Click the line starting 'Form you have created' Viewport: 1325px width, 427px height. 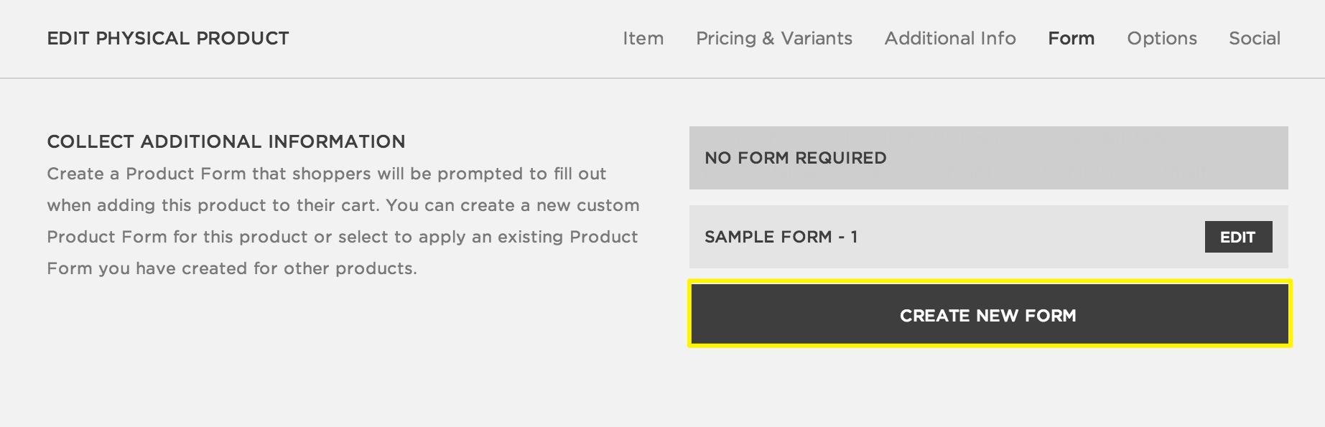coord(231,268)
